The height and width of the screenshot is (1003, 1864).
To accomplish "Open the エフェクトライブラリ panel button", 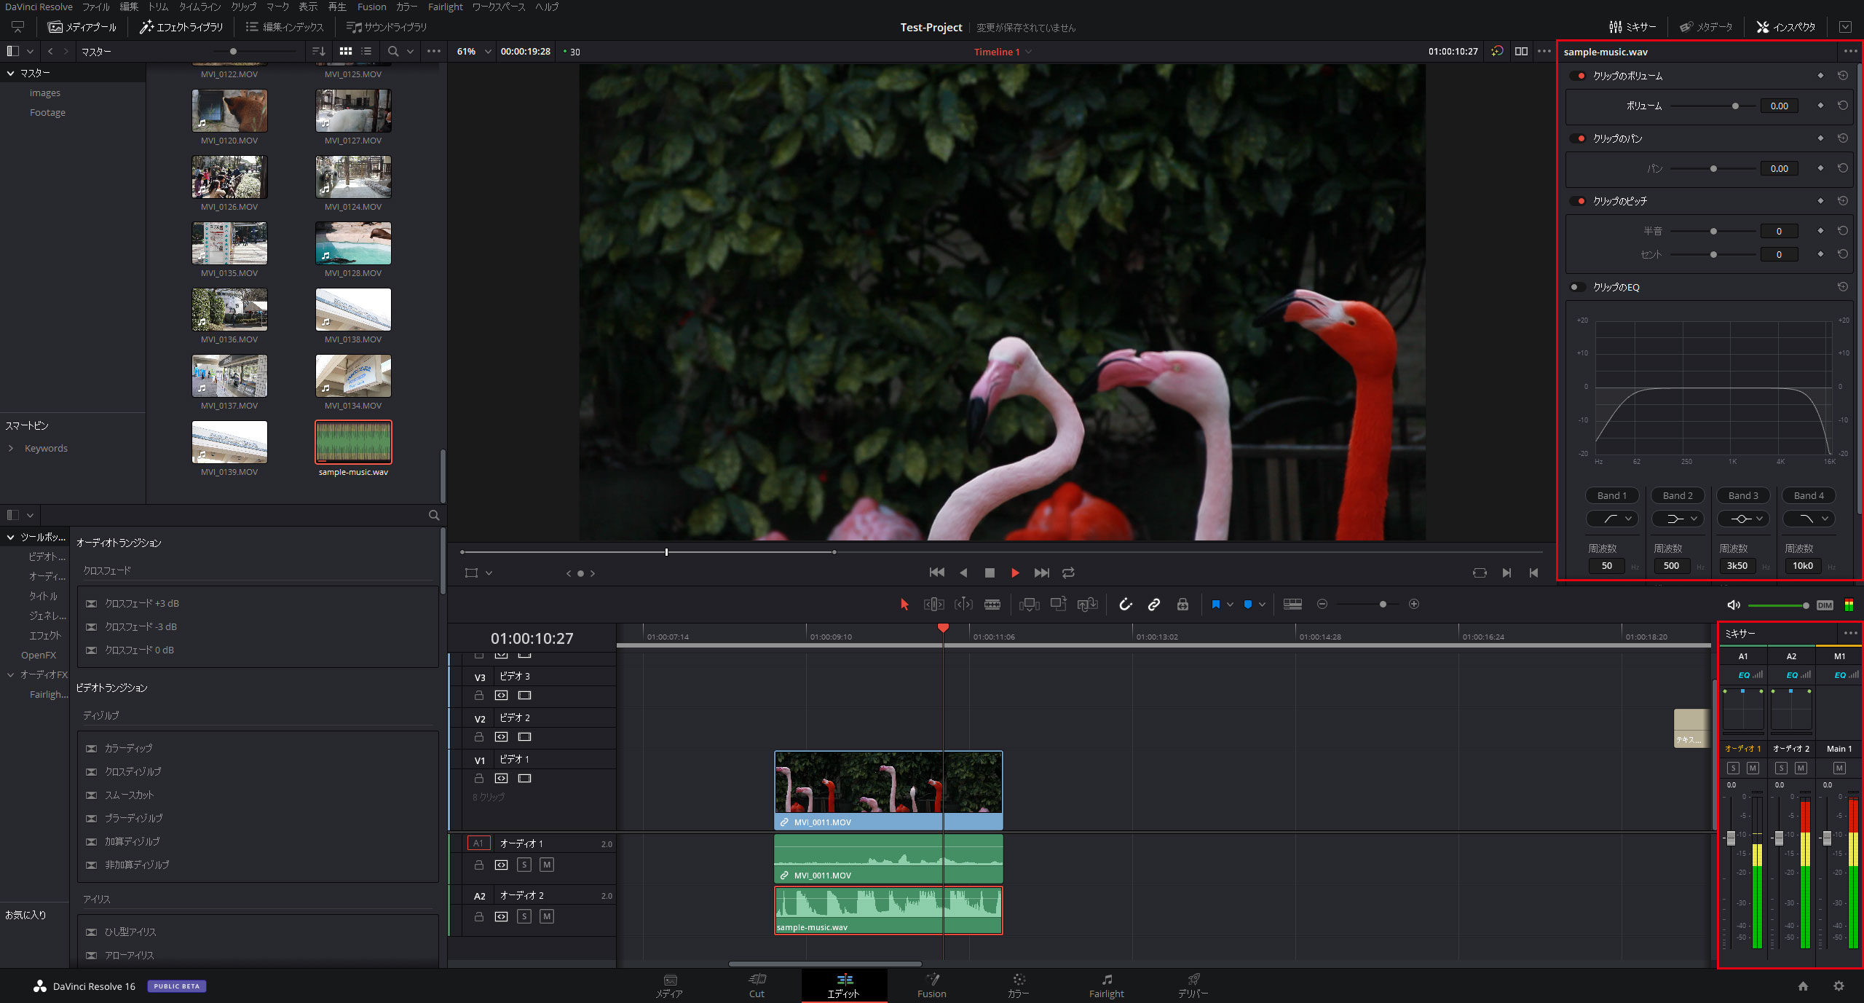I will [182, 27].
